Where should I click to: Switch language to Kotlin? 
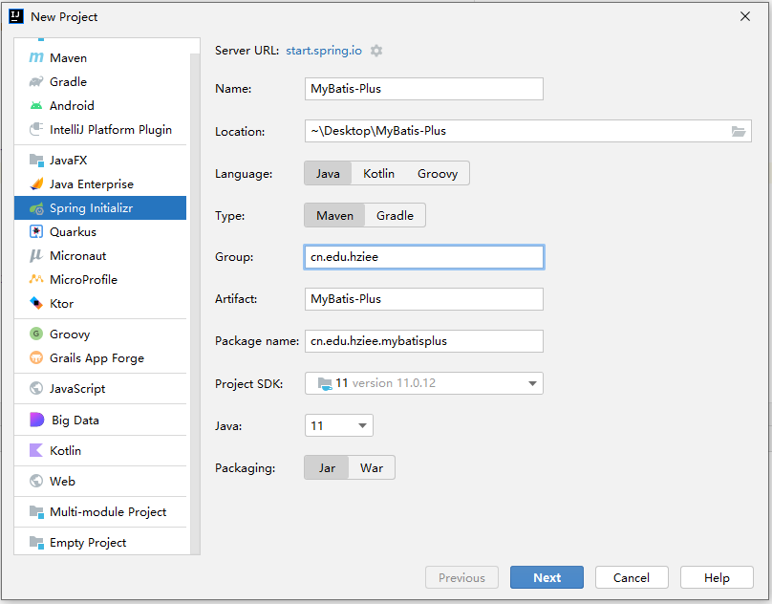(378, 173)
